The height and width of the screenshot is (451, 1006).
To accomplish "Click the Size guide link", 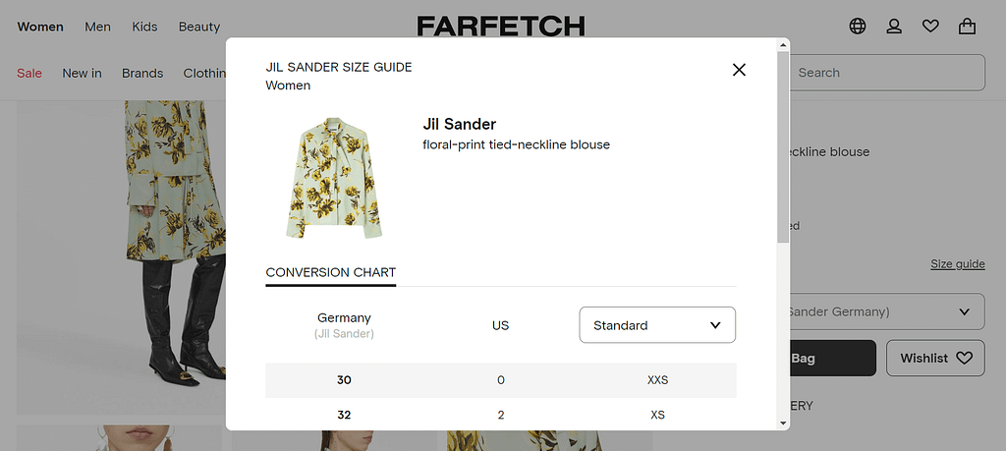I will 957,264.
